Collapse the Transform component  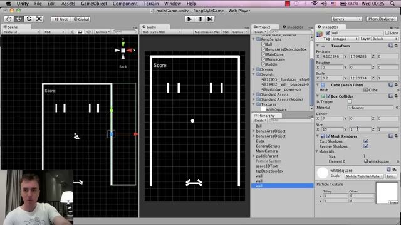tap(318, 46)
